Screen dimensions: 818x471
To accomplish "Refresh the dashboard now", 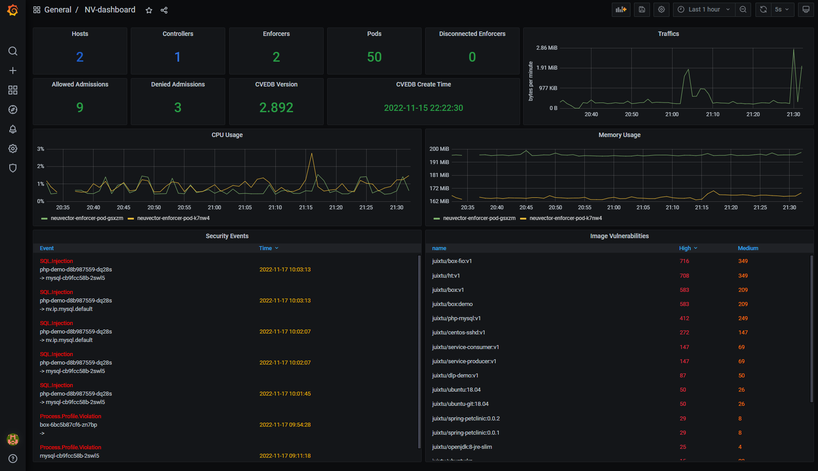I will coord(763,9).
